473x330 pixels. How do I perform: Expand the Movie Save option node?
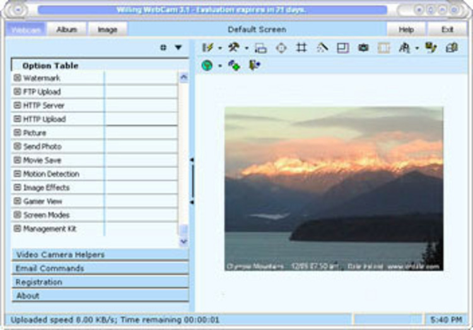tap(18, 160)
